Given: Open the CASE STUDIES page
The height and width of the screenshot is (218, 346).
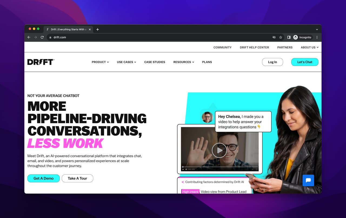Looking at the screenshot, I should pyautogui.click(x=155, y=62).
